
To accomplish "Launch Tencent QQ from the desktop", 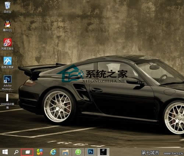I will (7, 26).
